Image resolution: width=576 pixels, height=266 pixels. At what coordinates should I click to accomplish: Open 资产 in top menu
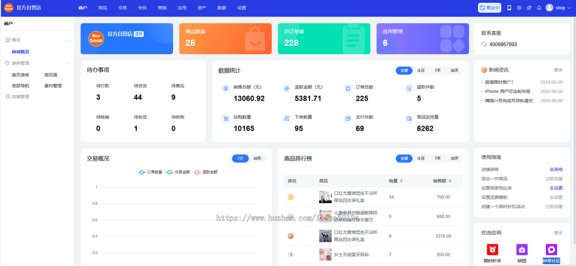tap(202, 8)
